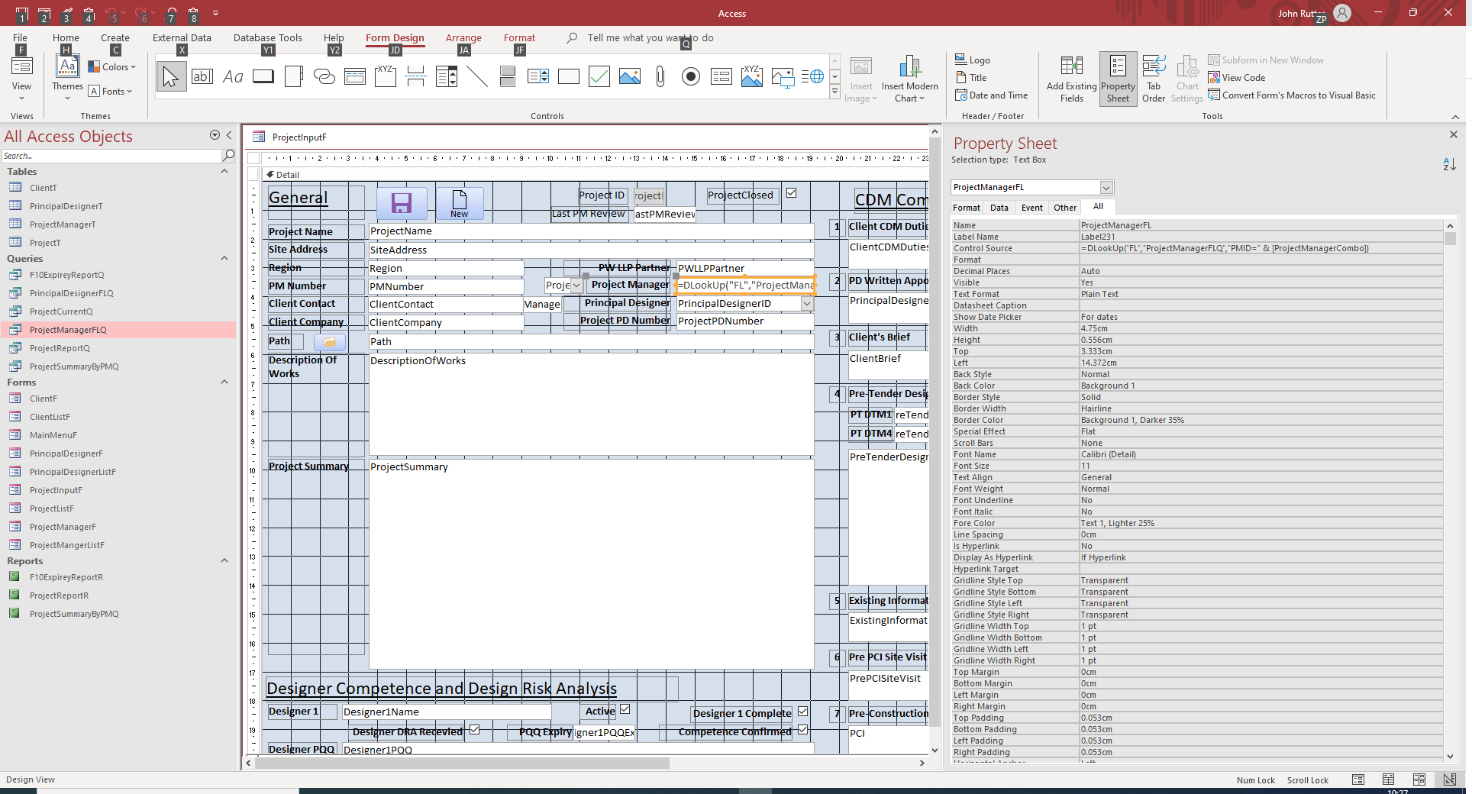
Task: Toggle the Designer DRA Received checkbox
Action: pos(475,730)
